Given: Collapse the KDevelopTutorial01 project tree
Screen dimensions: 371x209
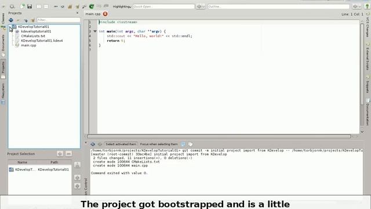Looking at the screenshot, I should (x=10, y=27).
